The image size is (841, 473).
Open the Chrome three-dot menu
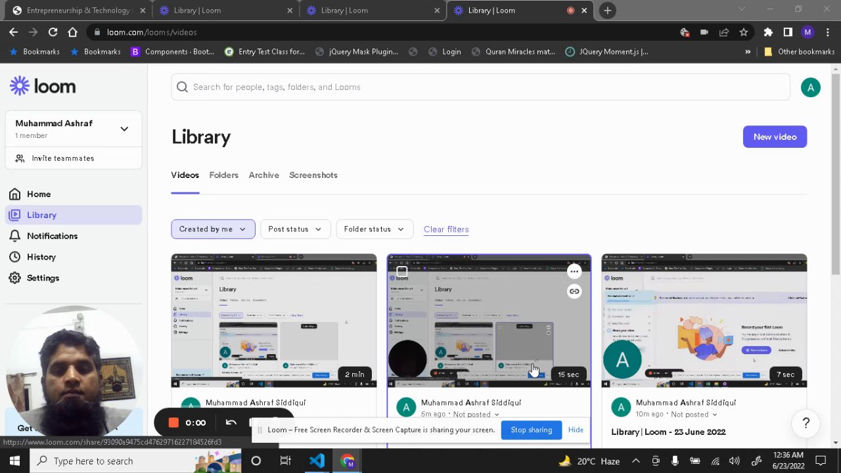[x=827, y=32]
